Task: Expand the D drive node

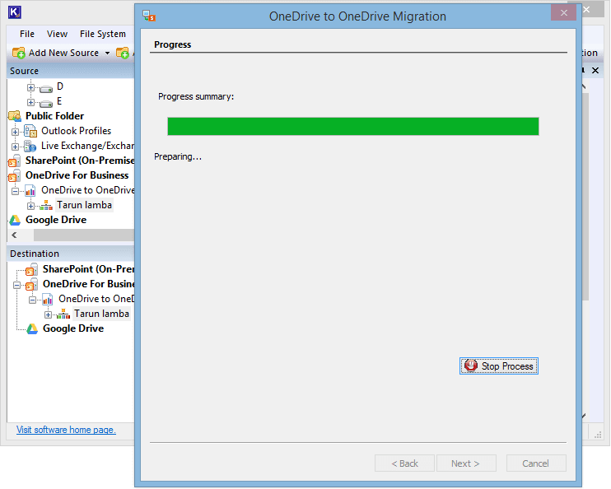Action: (x=30, y=87)
